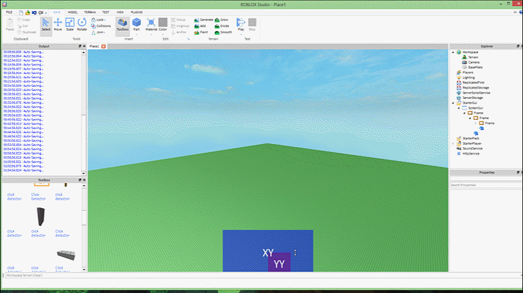Expand the innermost Frame node
The height and width of the screenshot is (293, 523).
tap(476, 123)
